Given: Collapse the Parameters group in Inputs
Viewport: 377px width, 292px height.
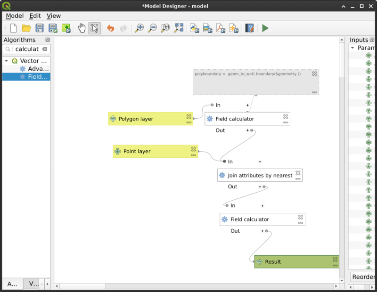Looking at the screenshot, I should click(352, 48).
